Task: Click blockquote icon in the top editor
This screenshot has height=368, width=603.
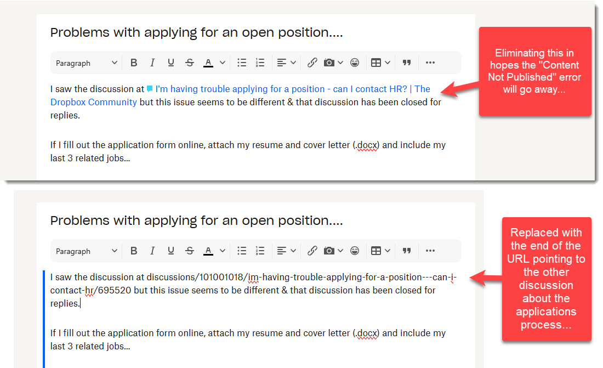Action: 407,63
